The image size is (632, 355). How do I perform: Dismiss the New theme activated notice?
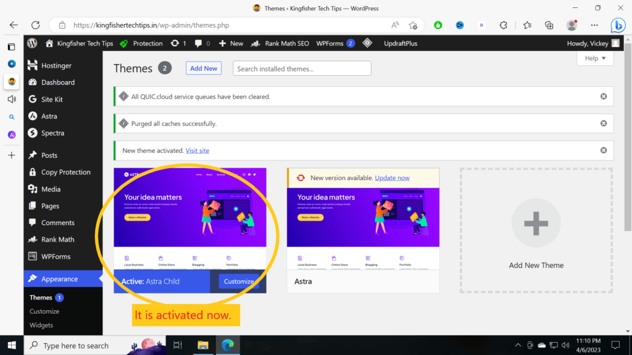604,150
